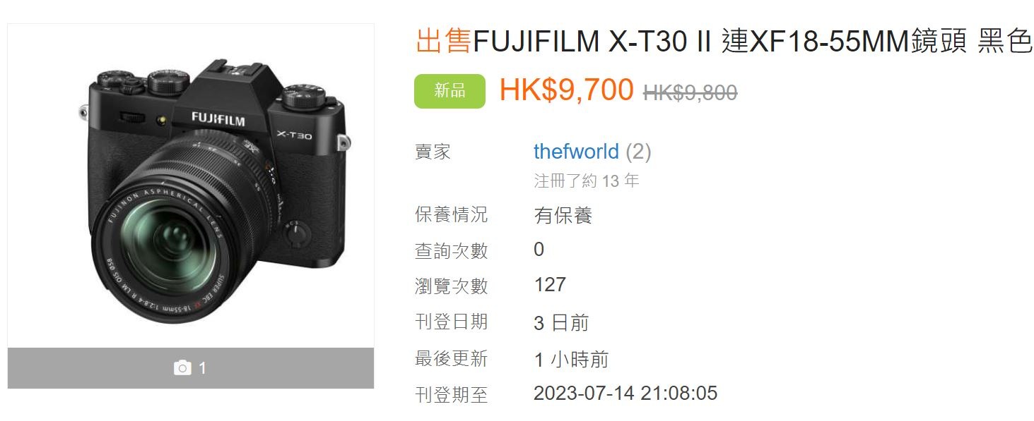Click the 出售 label in the title

tap(443, 42)
